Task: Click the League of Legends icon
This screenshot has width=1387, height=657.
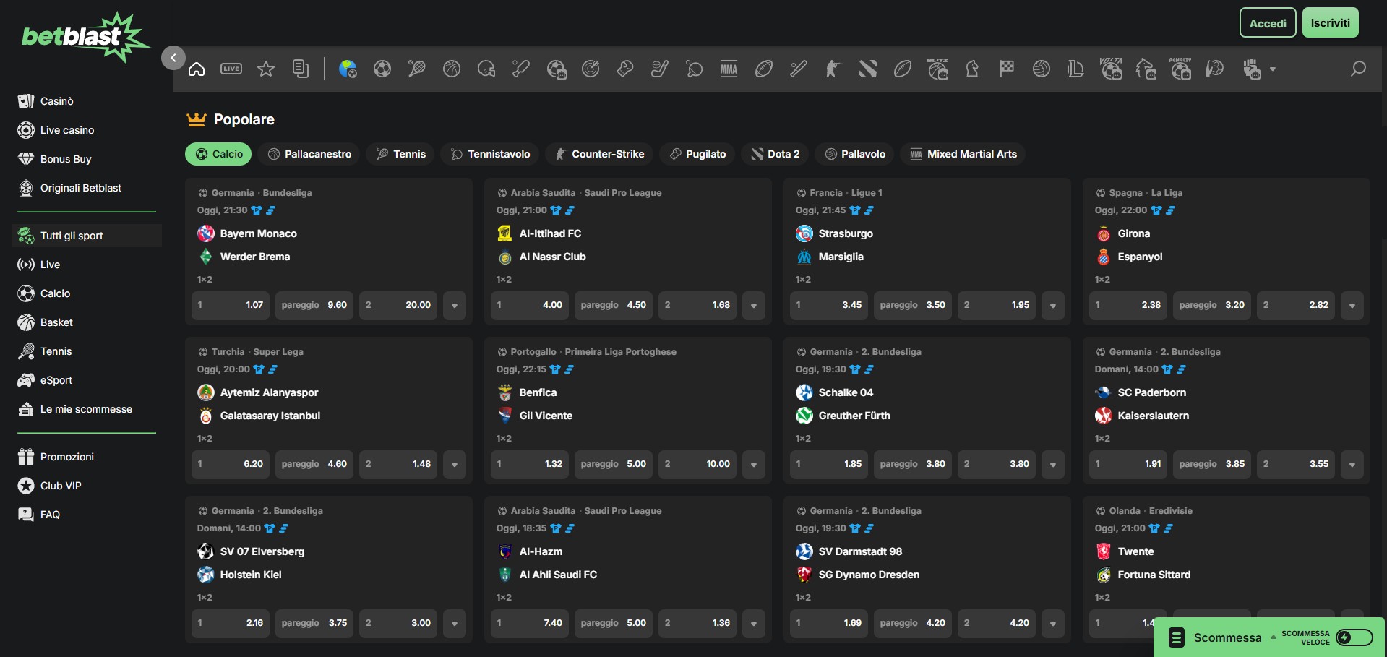Action: [x=1075, y=69]
